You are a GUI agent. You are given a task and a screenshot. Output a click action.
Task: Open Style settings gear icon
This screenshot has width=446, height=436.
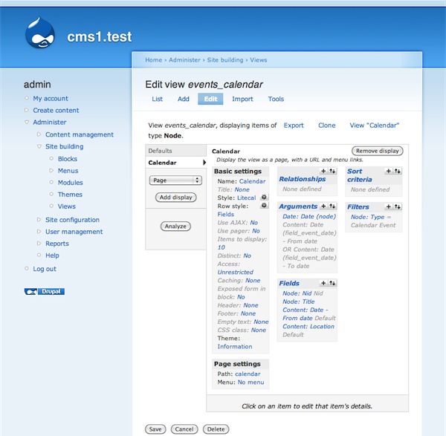264,198
